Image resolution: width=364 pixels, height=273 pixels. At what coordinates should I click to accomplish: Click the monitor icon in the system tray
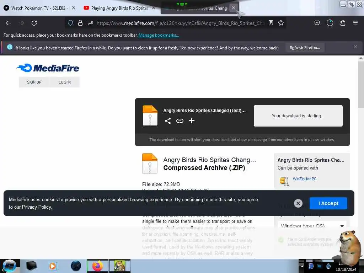coord(320,266)
